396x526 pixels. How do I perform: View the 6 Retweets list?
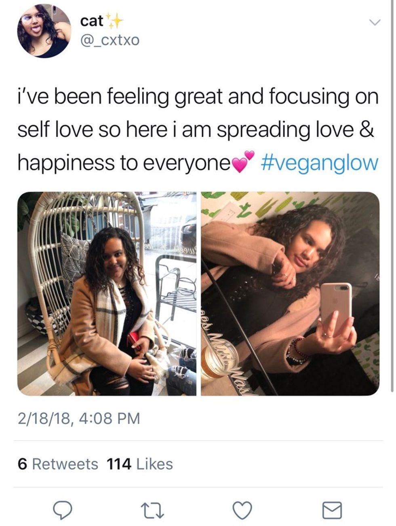tap(58, 464)
